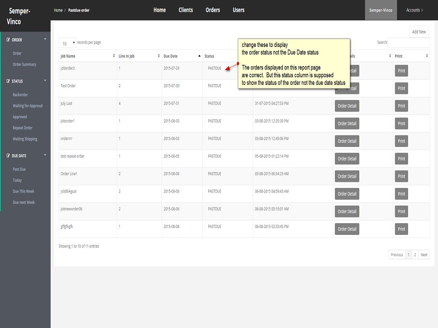Image resolution: width=438 pixels, height=328 pixels.
Task: Go to pagination page 1
Action: [408, 255]
